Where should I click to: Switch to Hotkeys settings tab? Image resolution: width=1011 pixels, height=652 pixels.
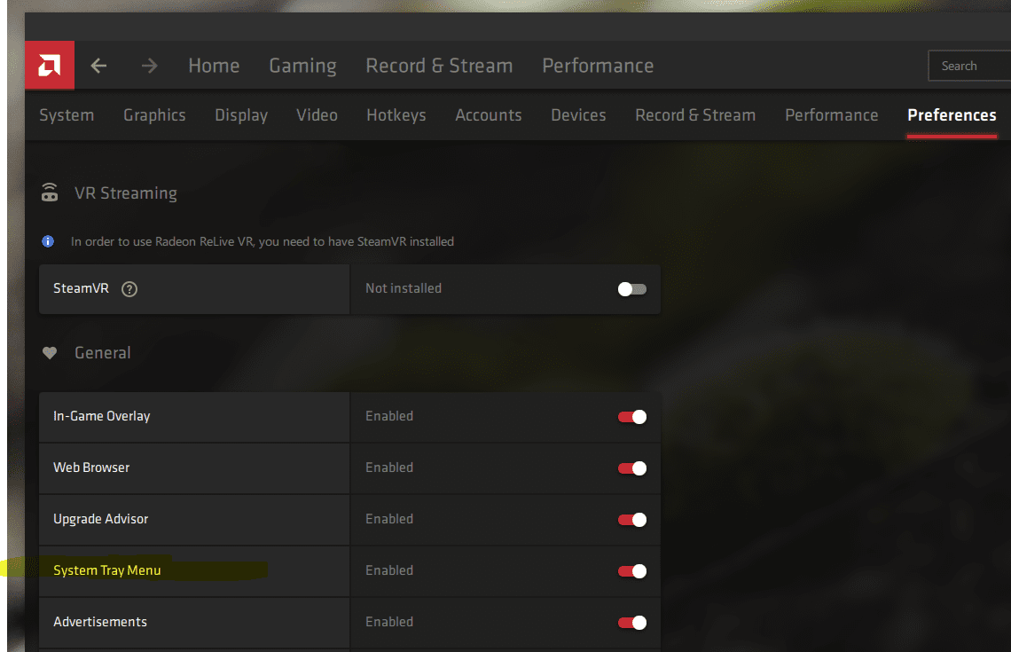(x=396, y=115)
